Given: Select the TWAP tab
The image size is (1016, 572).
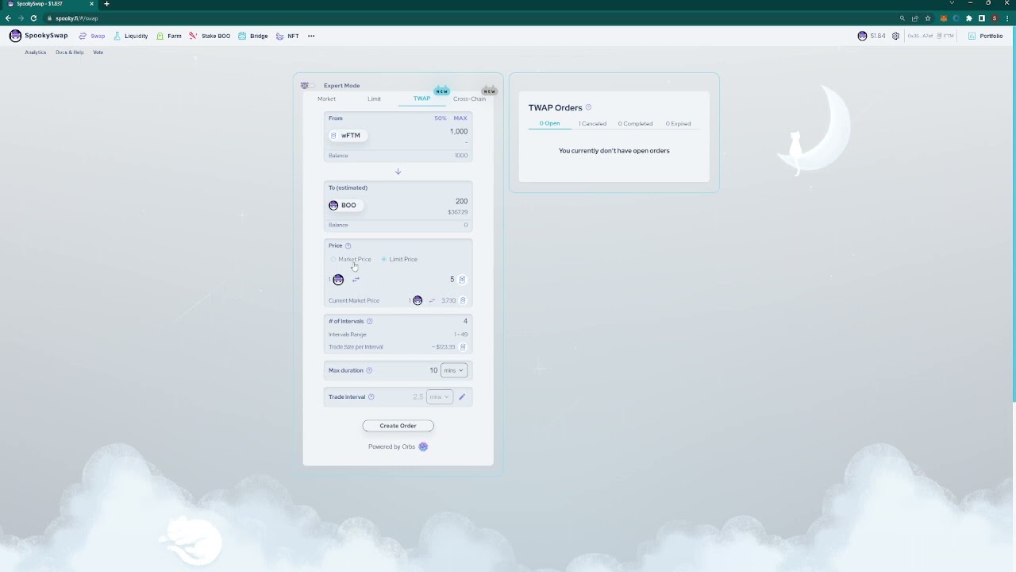Looking at the screenshot, I should [421, 99].
